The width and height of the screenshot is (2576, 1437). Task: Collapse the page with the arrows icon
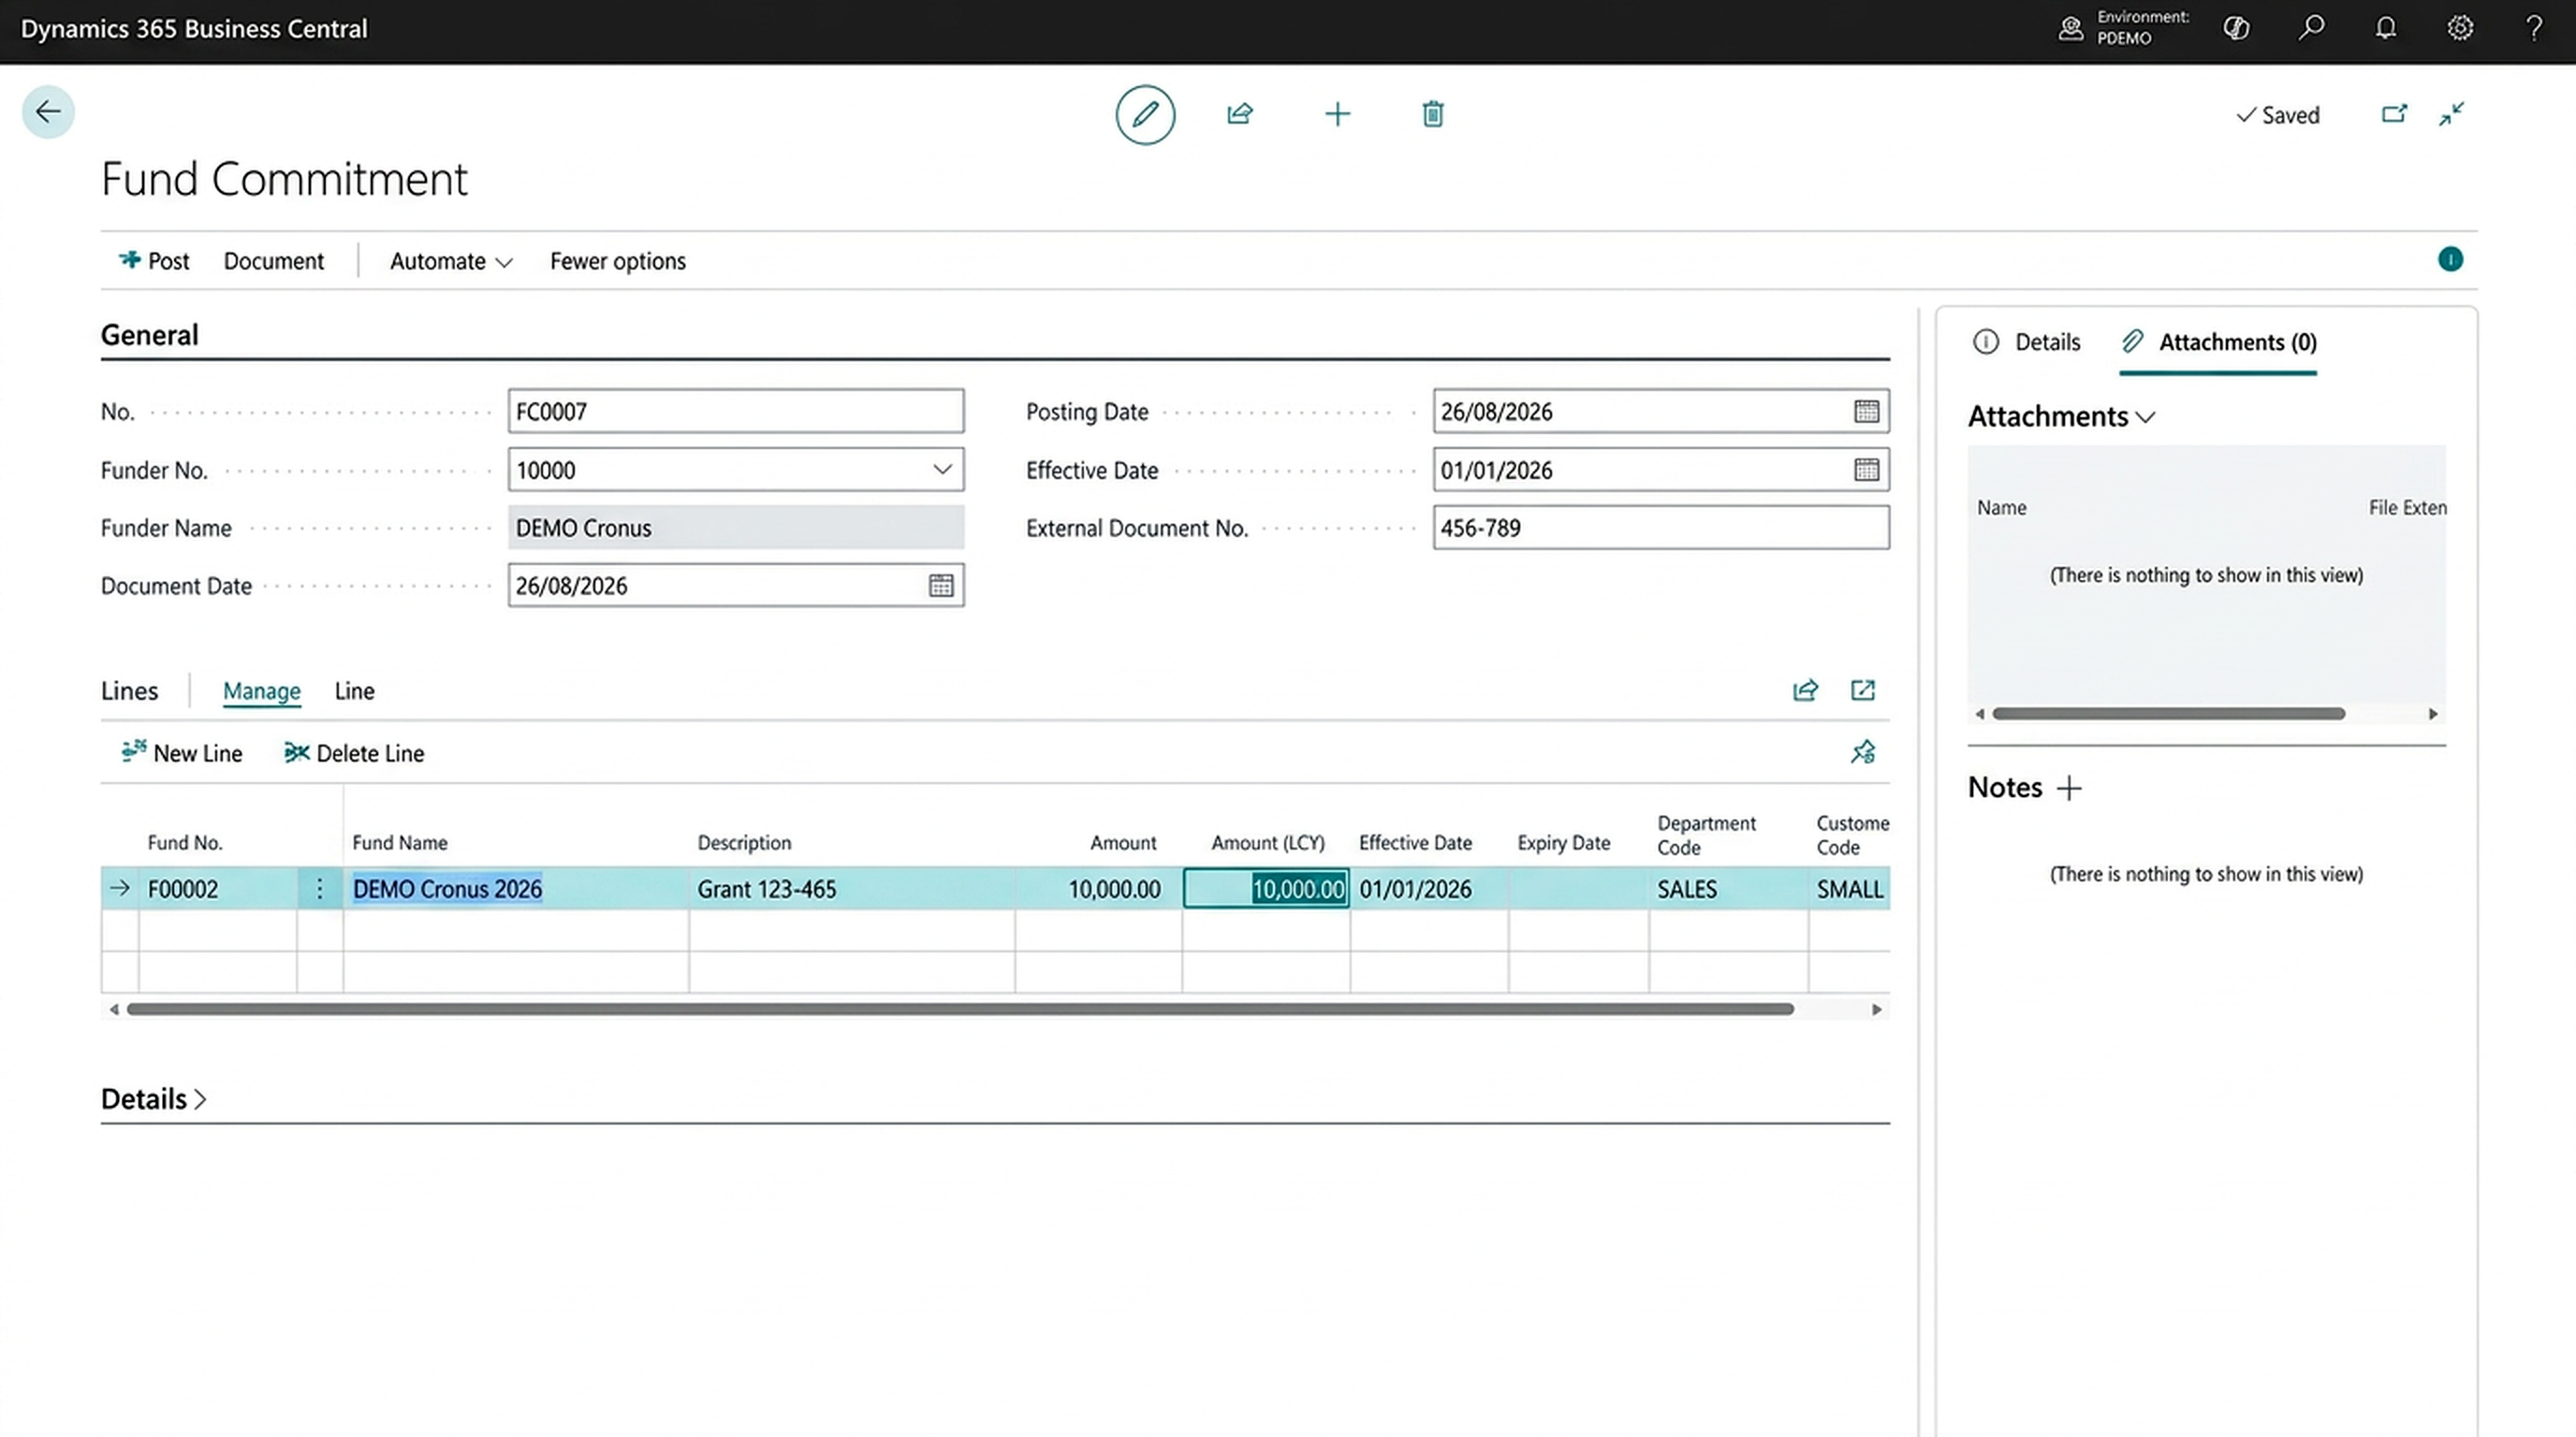[2451, 114]
